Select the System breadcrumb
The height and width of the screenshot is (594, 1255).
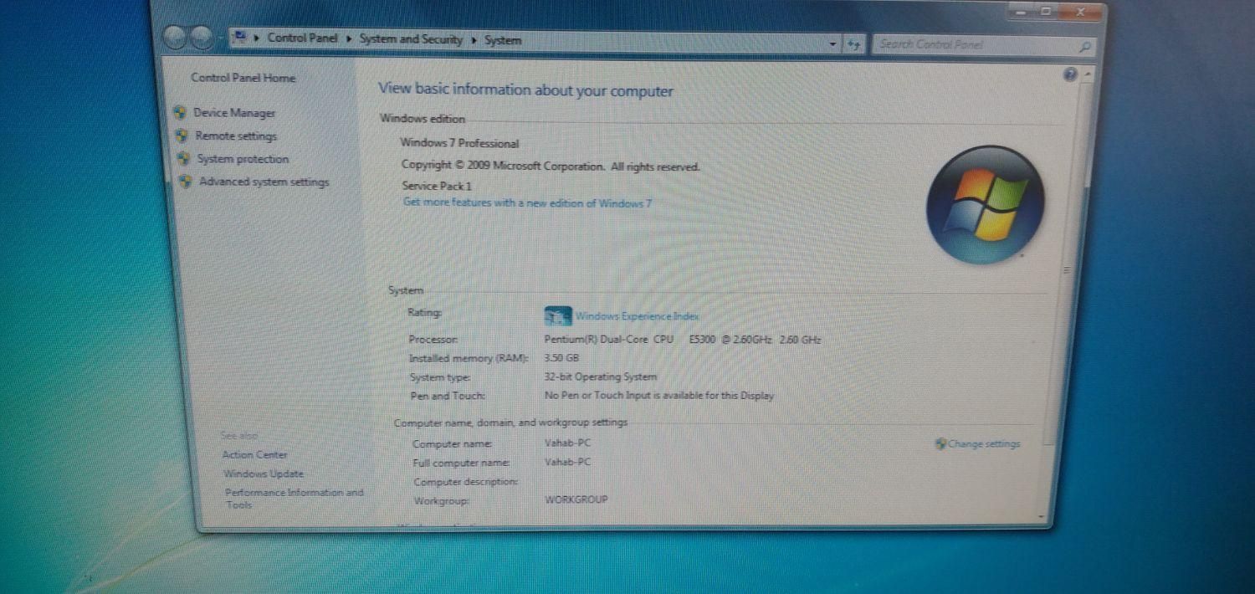point(503,40)
